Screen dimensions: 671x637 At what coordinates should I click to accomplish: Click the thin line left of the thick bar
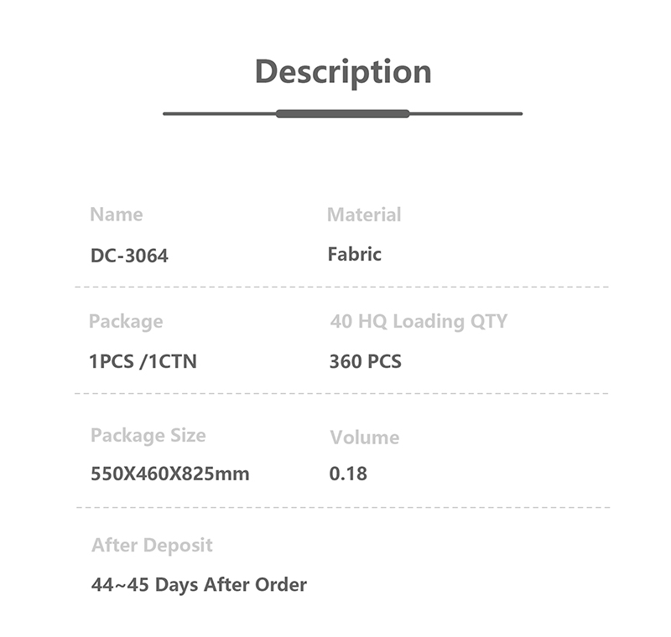pos(219,113)
